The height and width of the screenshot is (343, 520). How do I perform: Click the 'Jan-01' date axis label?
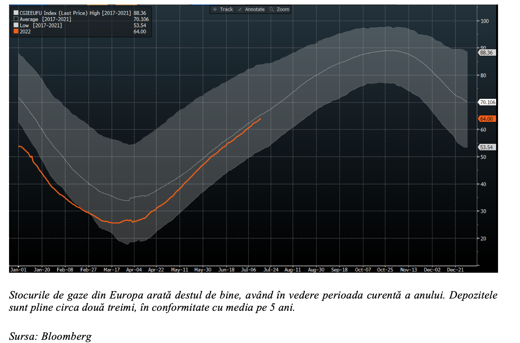tap(18, 269)
